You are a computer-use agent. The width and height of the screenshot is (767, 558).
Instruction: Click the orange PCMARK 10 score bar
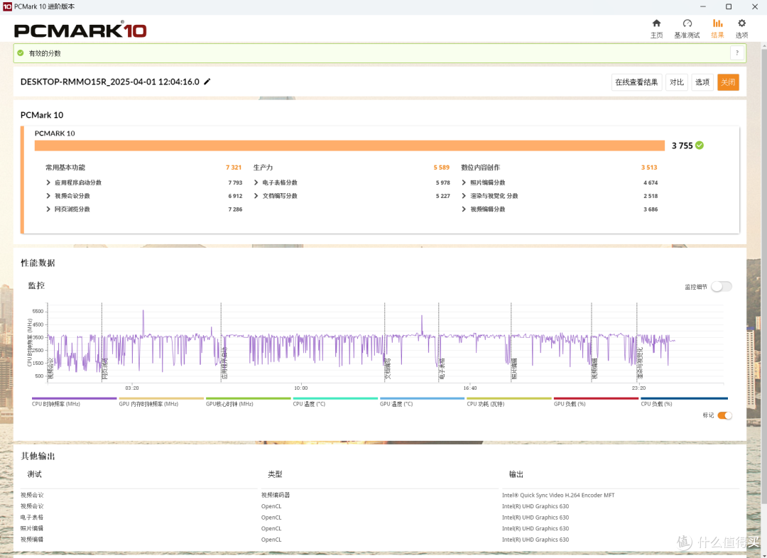pyautogui.click(x=349, y=146)
